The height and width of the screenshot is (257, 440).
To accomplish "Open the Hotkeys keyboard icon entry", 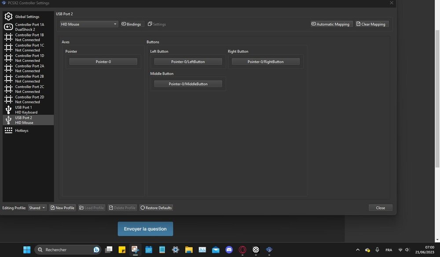I will pyautogui.click(x=8, y=130).
